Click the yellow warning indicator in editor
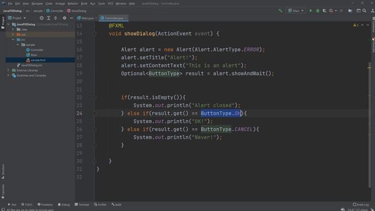This screenshot has height=211, width=375. tap(356, 25)
